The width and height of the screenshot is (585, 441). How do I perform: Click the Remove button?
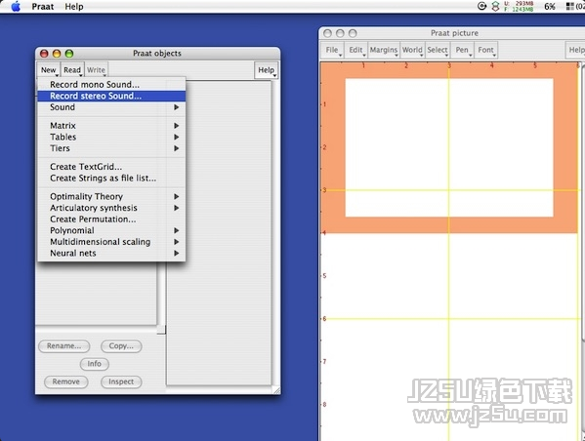[66, 381]
